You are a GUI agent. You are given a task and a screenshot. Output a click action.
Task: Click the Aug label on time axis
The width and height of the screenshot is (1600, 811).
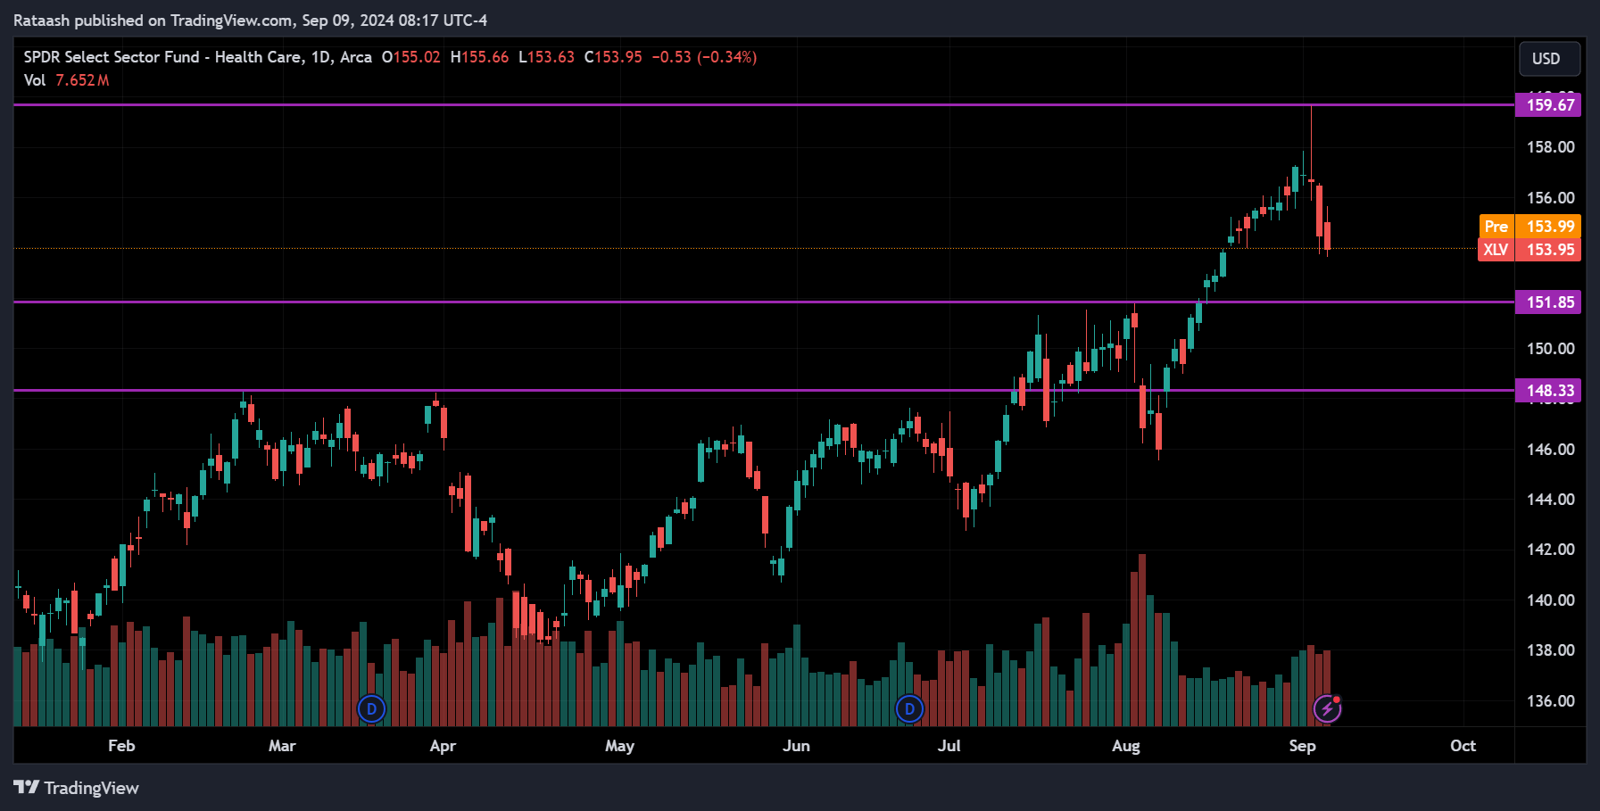[x=1125, y=746]
